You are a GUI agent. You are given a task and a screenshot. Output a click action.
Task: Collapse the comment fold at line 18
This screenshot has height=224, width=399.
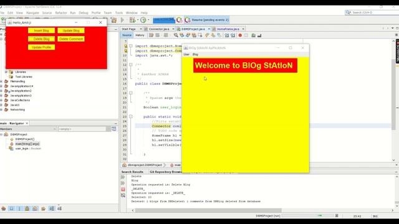tap(130, 93)
